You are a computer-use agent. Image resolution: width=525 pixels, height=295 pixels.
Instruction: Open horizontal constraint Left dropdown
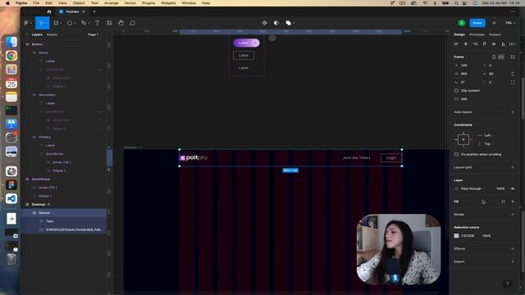point(487,135)
